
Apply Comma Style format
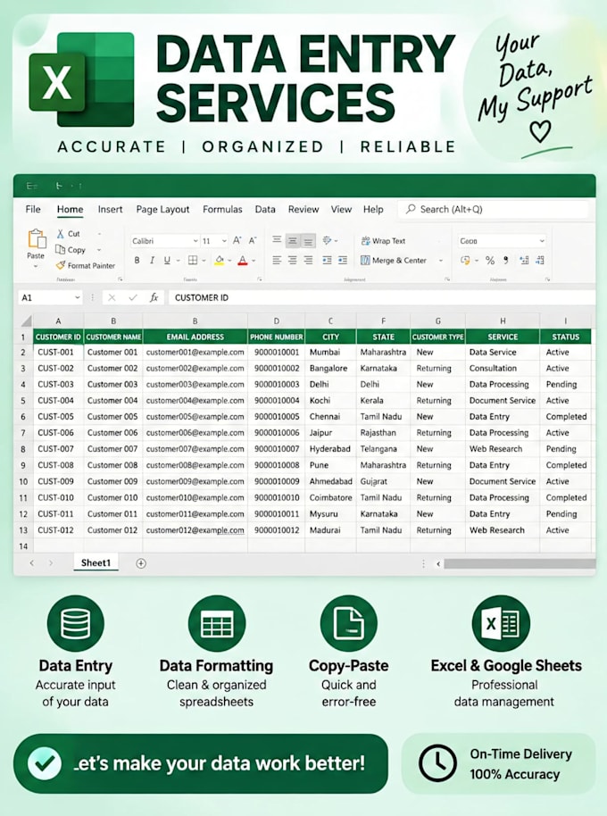click(x=505, y=260)
